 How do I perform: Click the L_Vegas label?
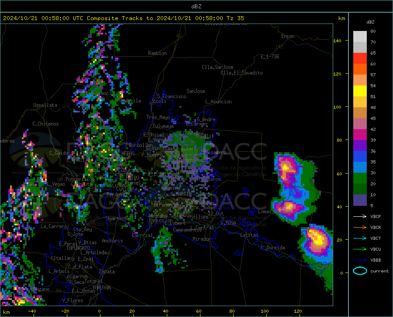56,184
